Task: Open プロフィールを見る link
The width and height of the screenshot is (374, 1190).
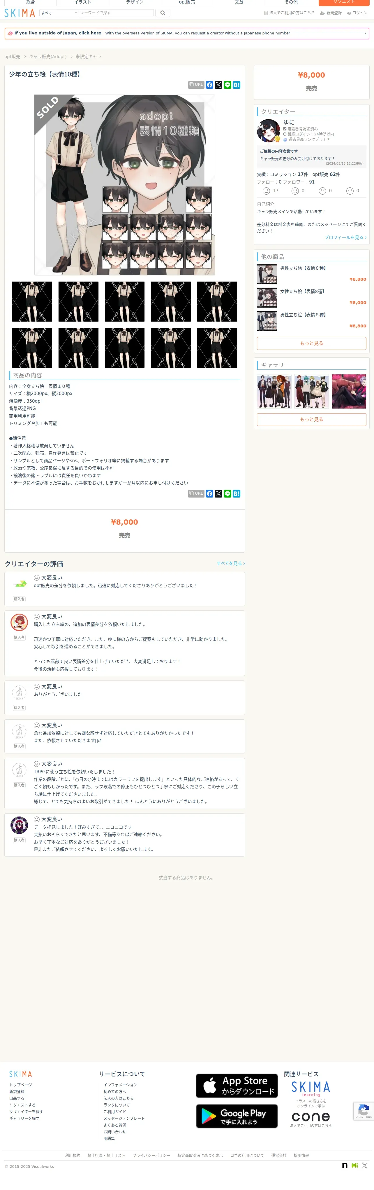Action: coord(345,238)
